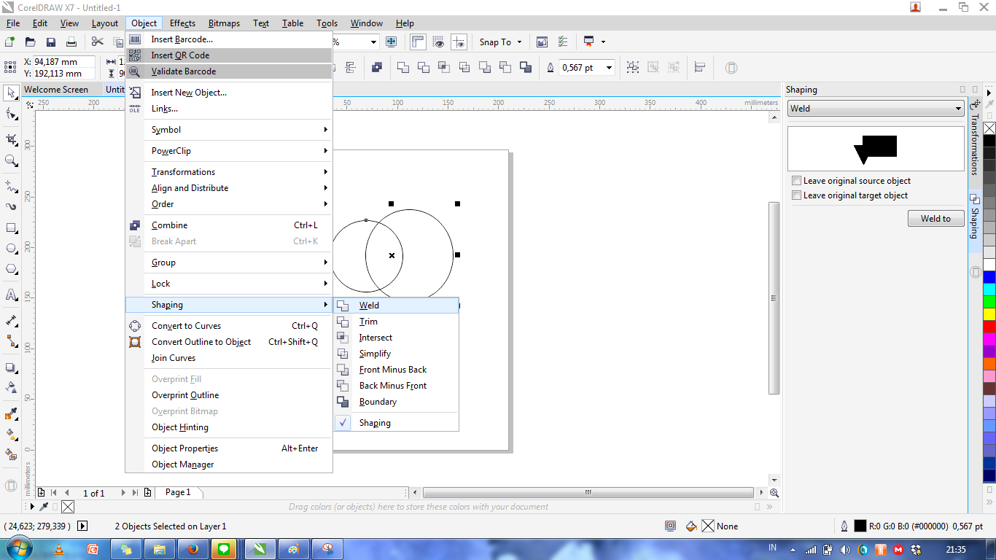The width and height of the screenshot is (996, 560).
Task: Choose the Text tool
Action: [x=10, y=295]
